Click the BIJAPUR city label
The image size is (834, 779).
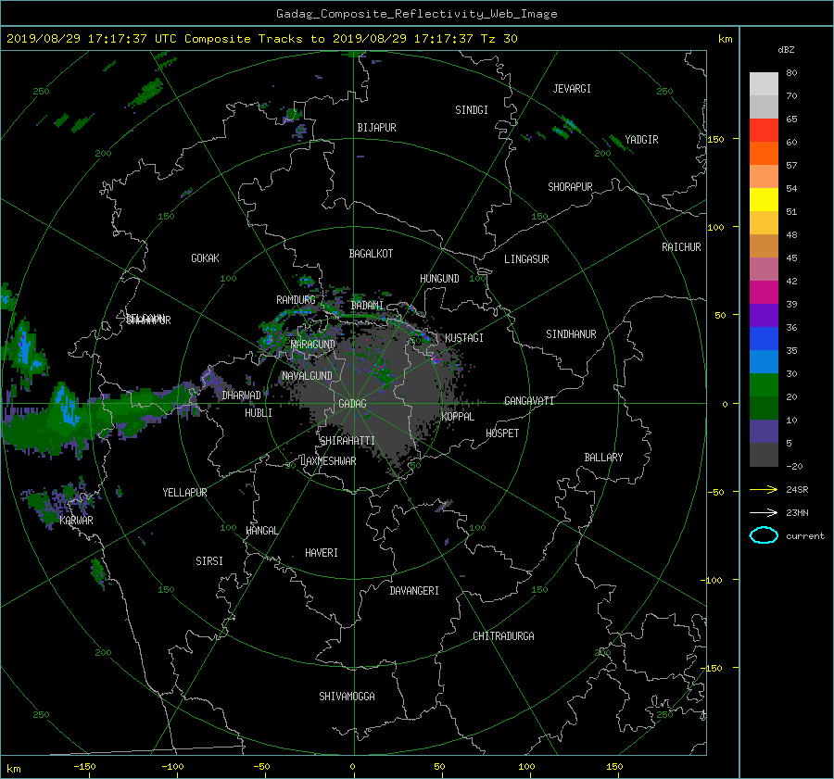pos(376,128)
